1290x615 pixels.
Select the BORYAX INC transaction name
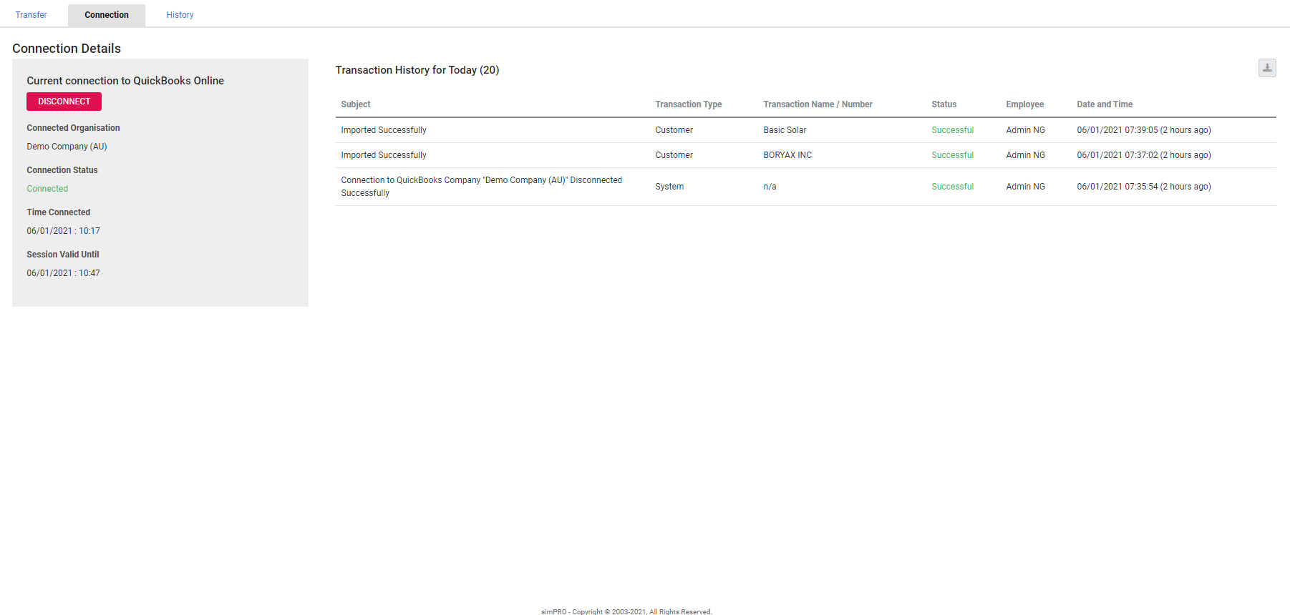tap(787, 155)
